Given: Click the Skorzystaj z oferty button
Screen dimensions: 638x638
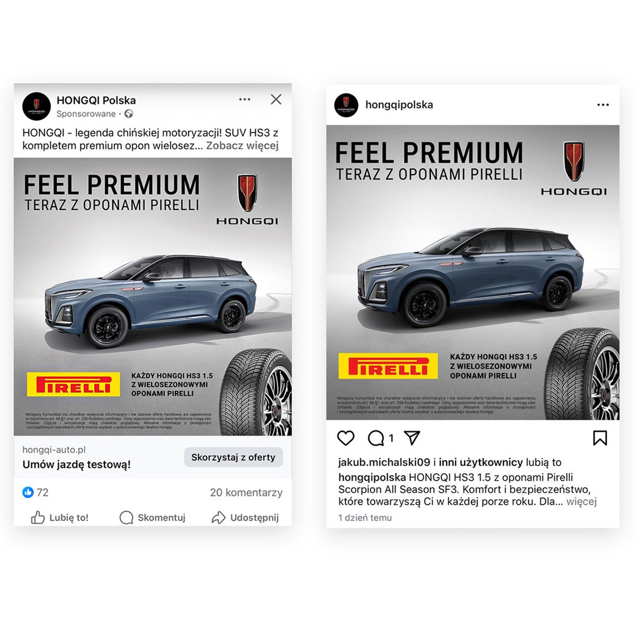Looking at the screenshot, I should [233, 457].
